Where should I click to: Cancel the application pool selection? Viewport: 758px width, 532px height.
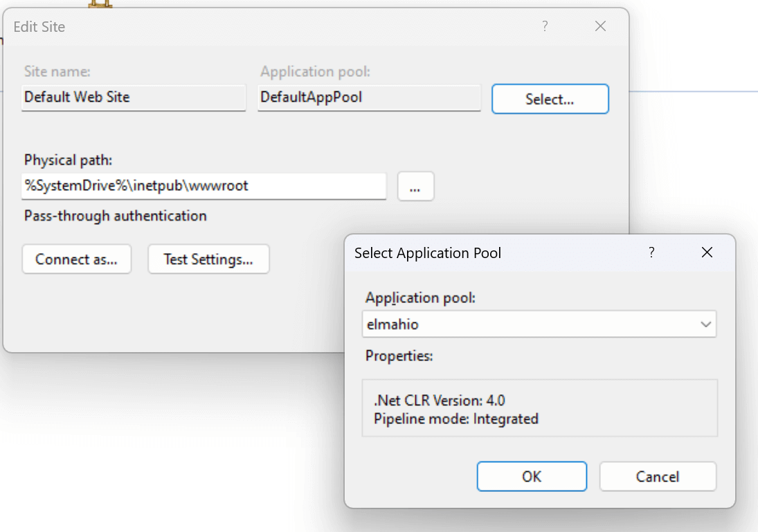(658, 477)
